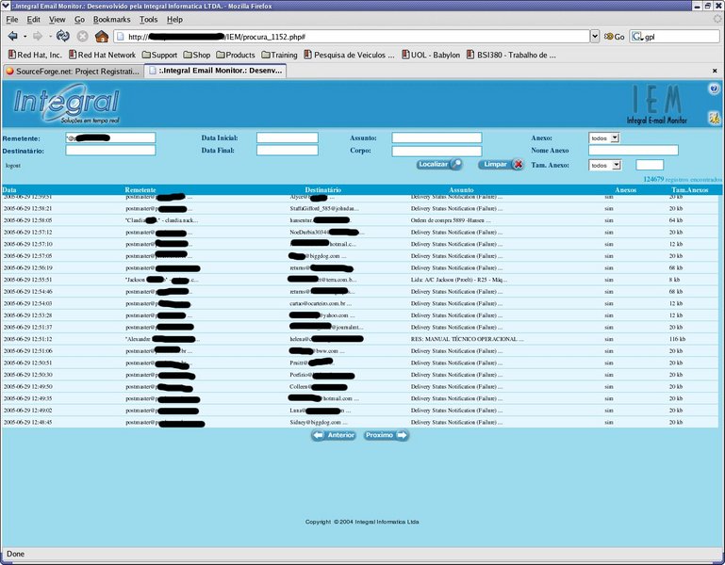Image resolution: width=725 pixels, height=565 pixels.
Task: Click the Go button beside address bar
Action: pos(615,37)
